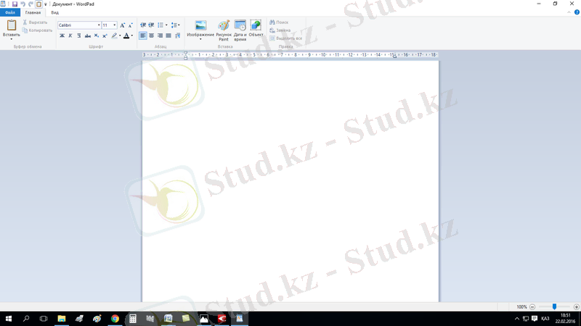581x326 pixels.
Task: Switch to the Вид tab
Action: click(54, 12)
